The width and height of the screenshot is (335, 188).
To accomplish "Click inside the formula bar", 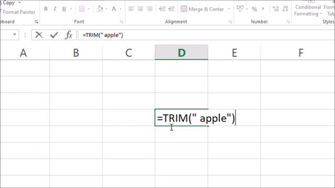I will tap(206, 35).
